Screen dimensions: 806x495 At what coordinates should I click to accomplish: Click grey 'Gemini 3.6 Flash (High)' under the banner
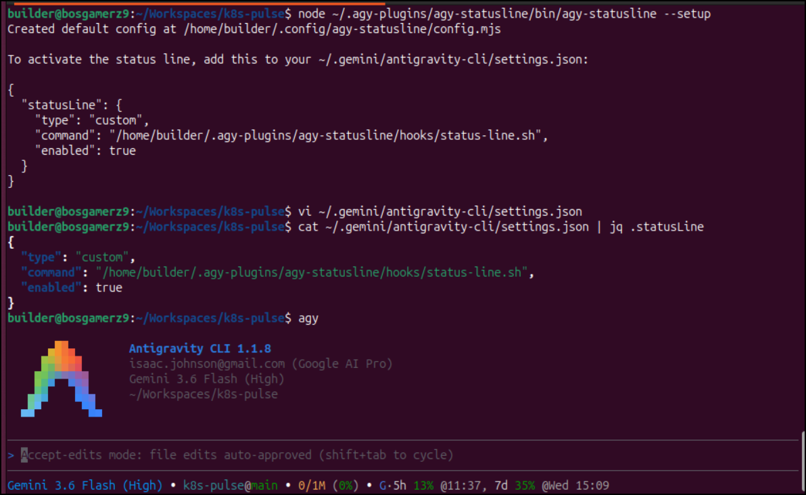(x=207, y=379)
